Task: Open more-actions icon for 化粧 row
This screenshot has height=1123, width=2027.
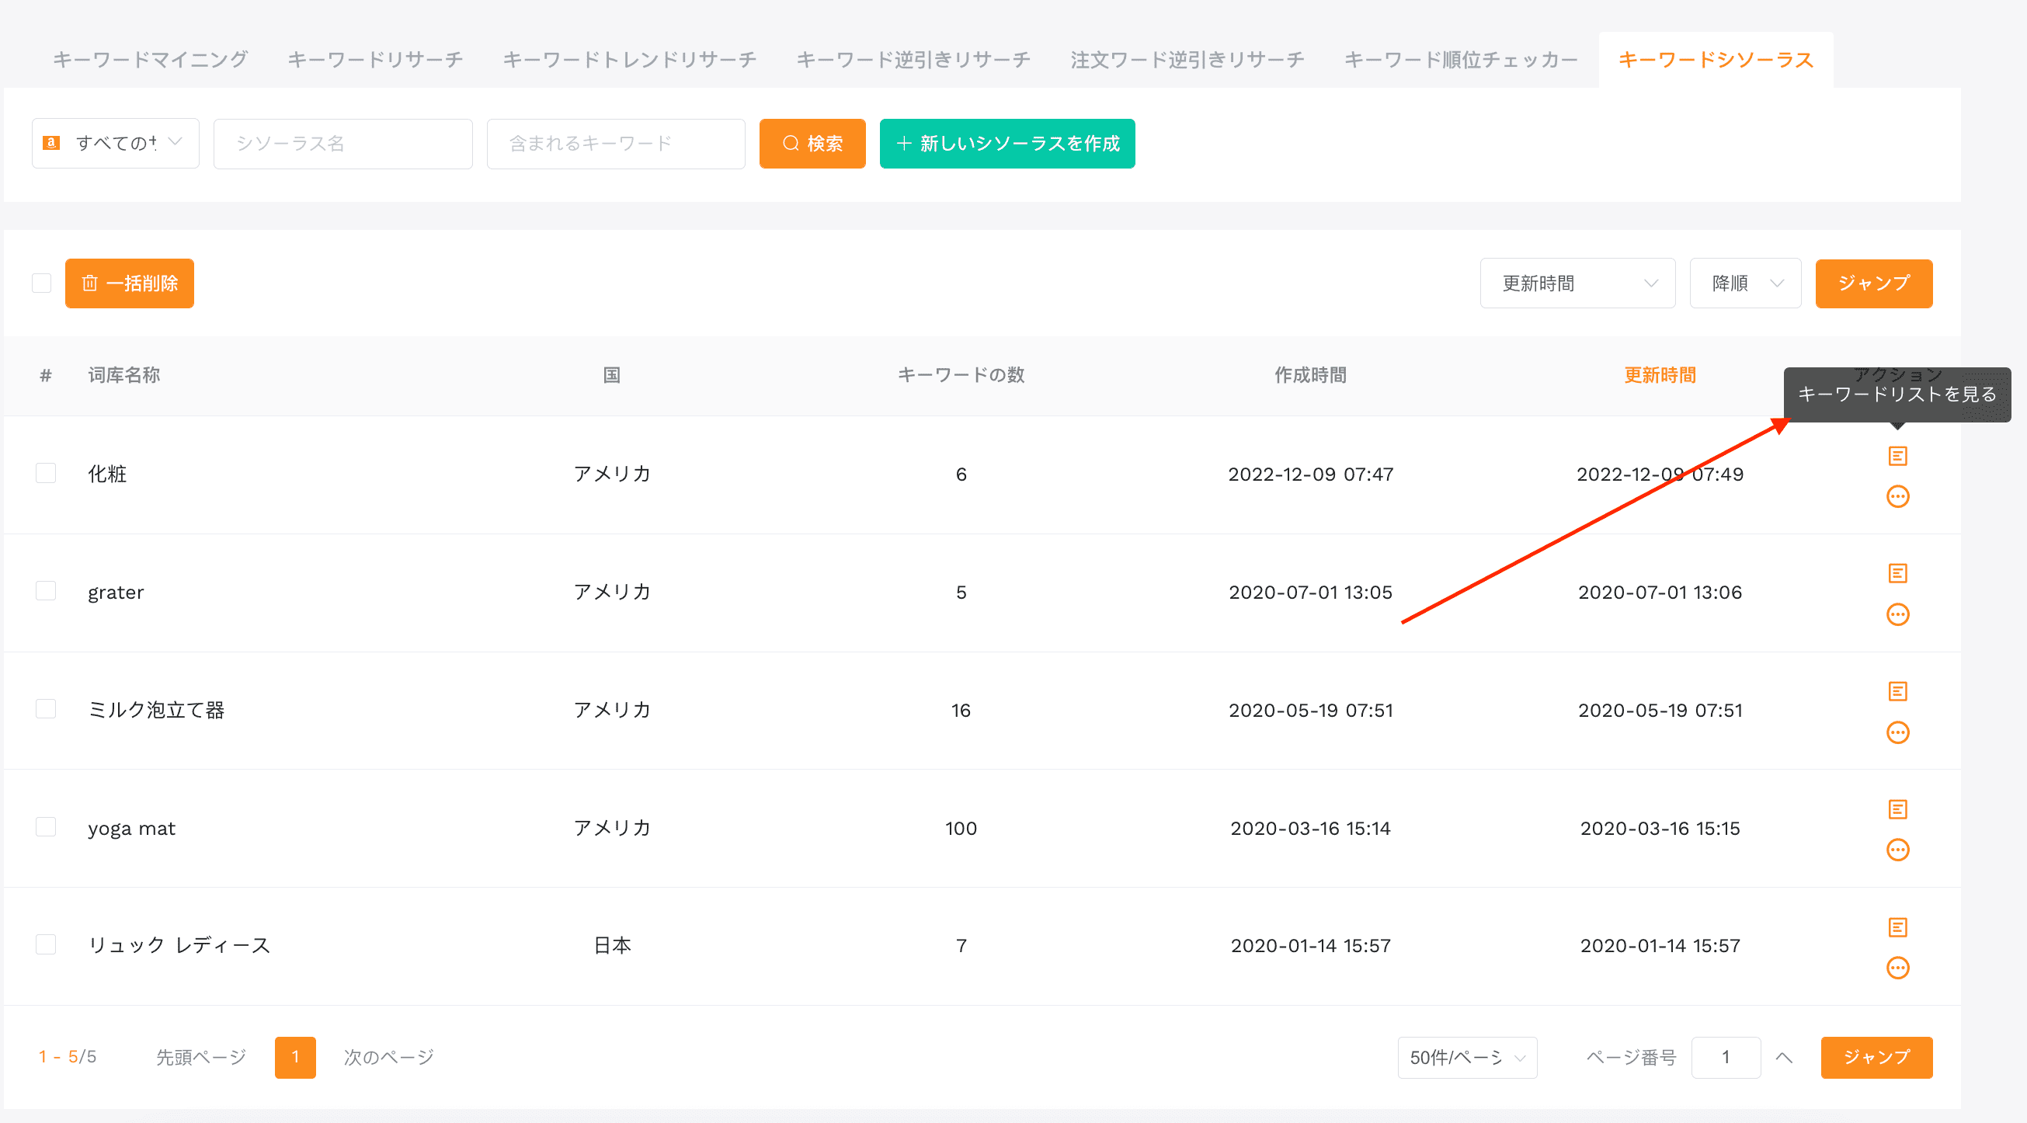Action: [x=1897, y=496]
